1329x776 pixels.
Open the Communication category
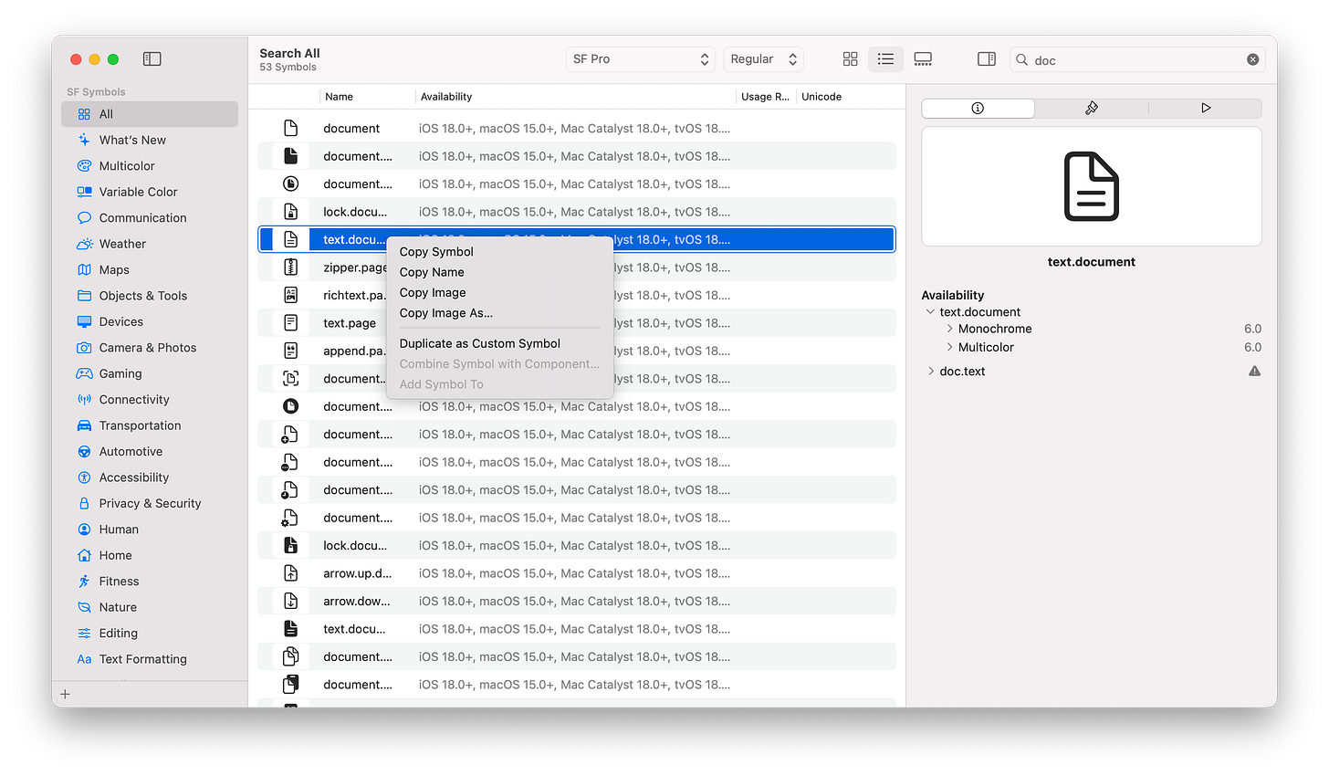(x=150, y=218)
